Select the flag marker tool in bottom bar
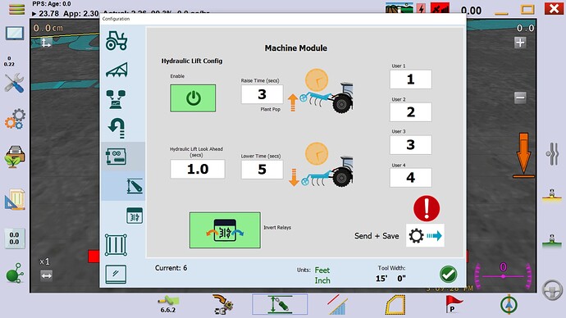Viewport: 566px width, 318px height. (x=453, y=304)
